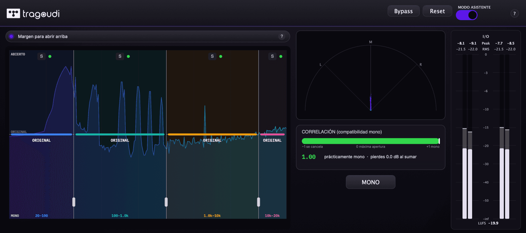
Task: Click the 10k-20k frequency range label
Action: [x=272, y=216]
